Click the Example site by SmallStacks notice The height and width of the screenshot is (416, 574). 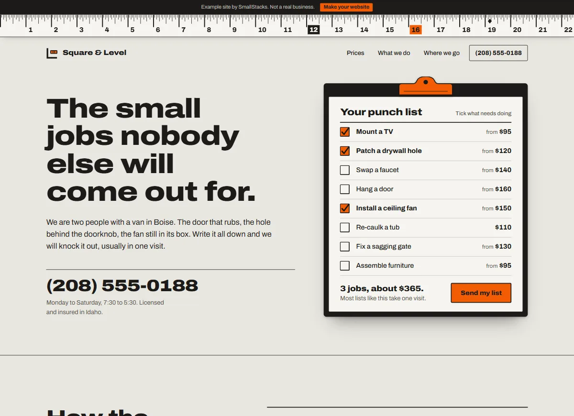point(258,7)
